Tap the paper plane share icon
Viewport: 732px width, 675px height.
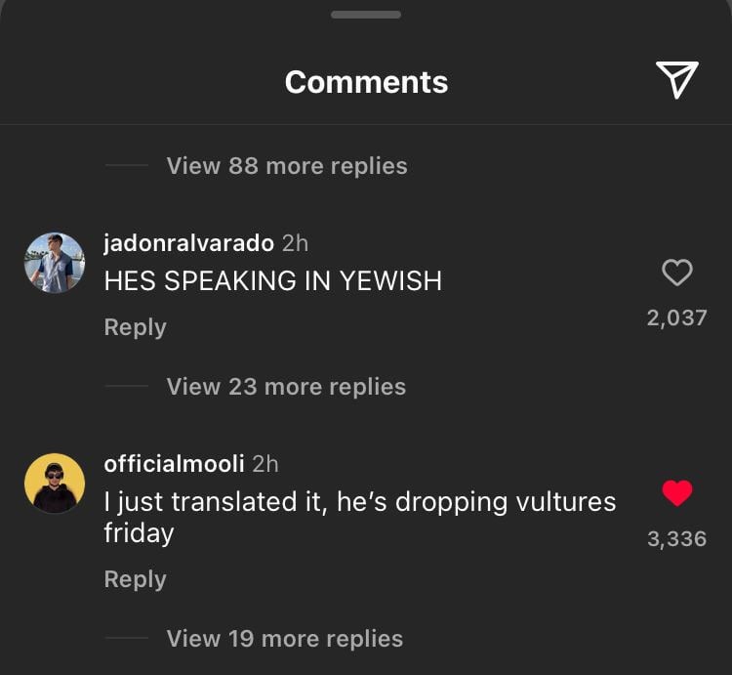coord(676,80)
